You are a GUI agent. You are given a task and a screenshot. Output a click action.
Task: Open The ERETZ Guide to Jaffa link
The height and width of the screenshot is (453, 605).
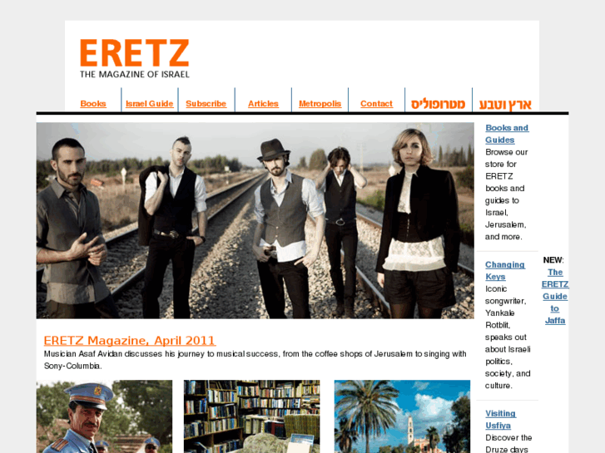(555, 296)
